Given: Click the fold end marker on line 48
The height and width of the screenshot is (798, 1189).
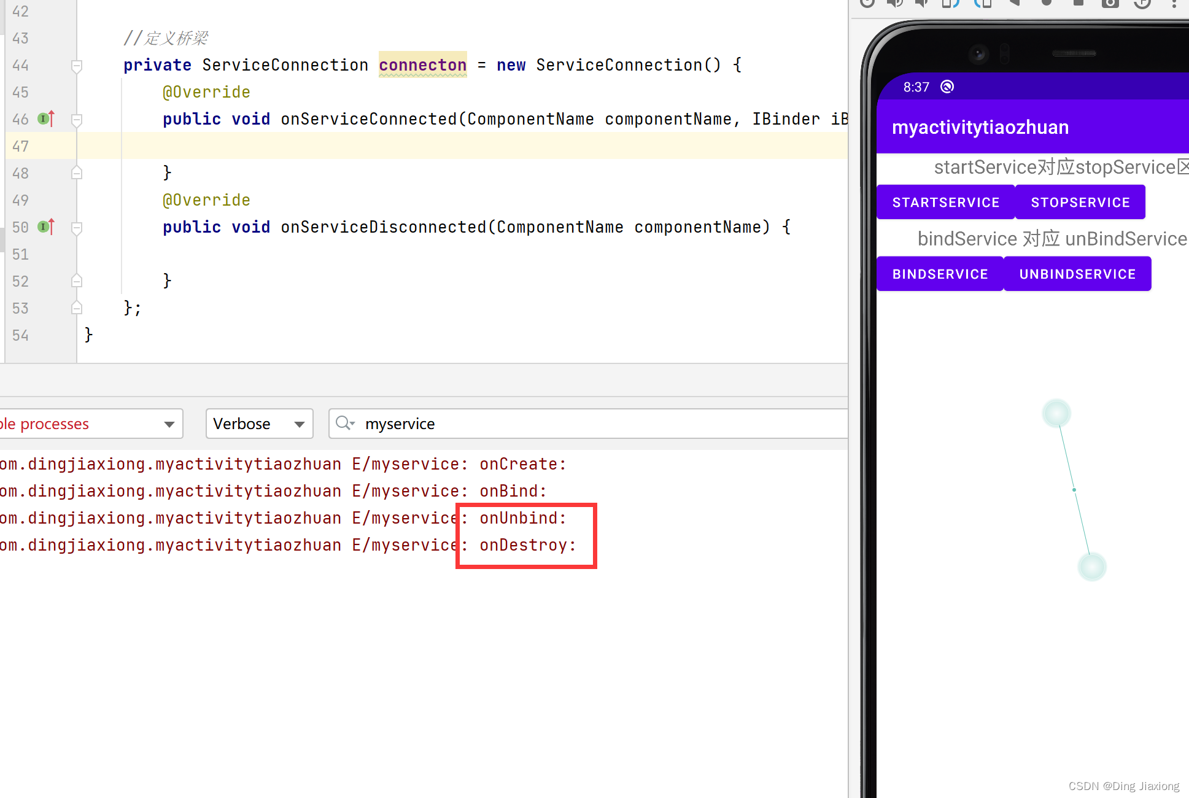Looking at the screenshot, I should tap(77, 173).
